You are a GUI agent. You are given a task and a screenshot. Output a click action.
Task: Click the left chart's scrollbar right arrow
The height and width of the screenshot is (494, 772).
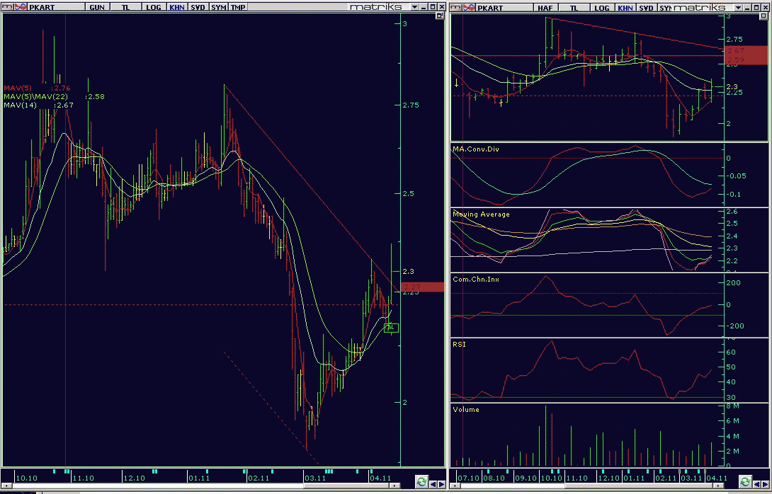(x=395, y=486)
